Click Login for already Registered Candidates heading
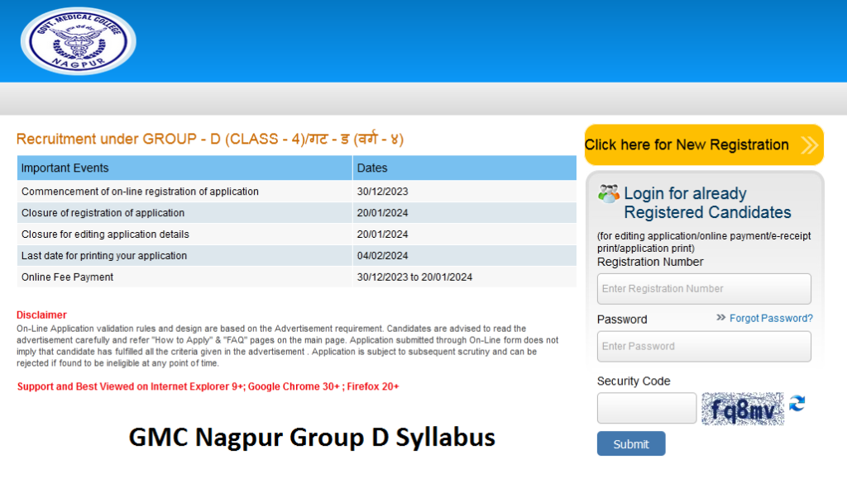 tap(707, 202)
